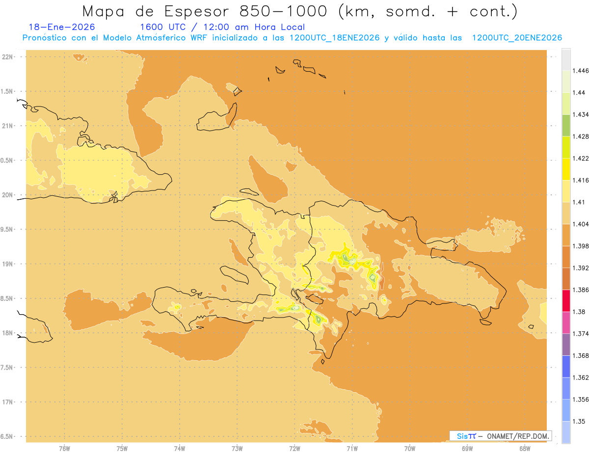589x455 pixels.
Task: Select the green colorbar segment between 1.428 and 1.434
Action: (566, 125)
